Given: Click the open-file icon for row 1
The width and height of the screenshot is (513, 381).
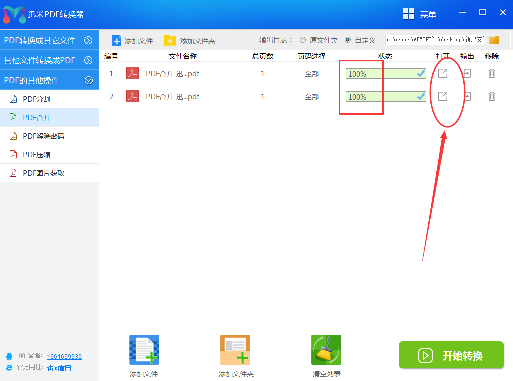Looking at the screenshot, I should pos(443,73).
